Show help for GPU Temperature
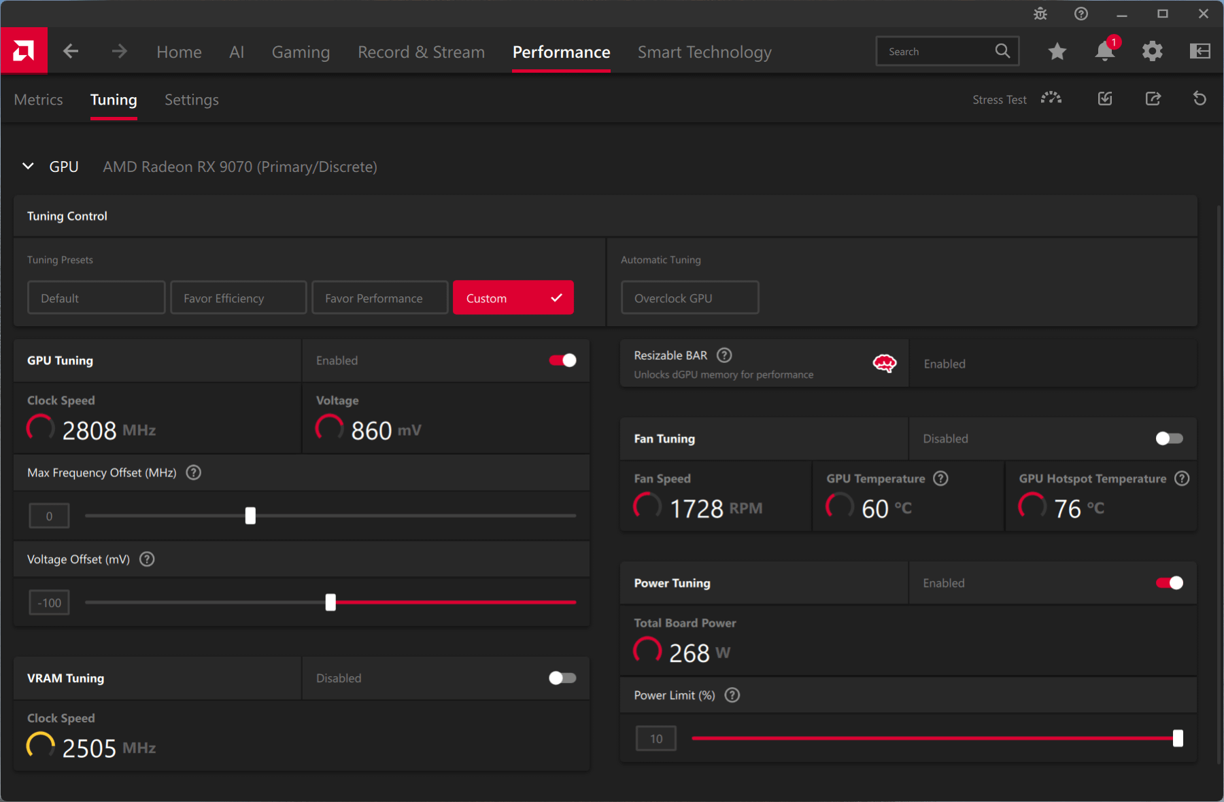 [x=941, y=478]
